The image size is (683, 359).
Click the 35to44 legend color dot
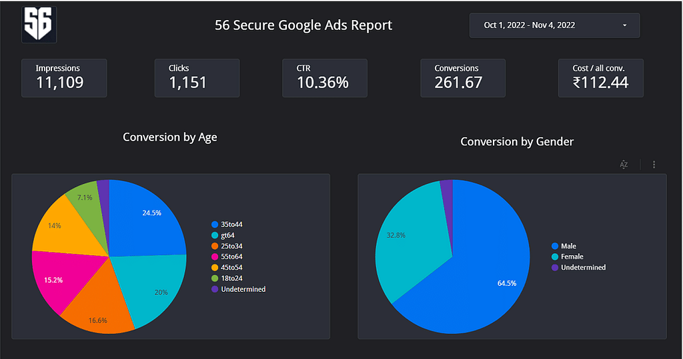tap(214, 225)
